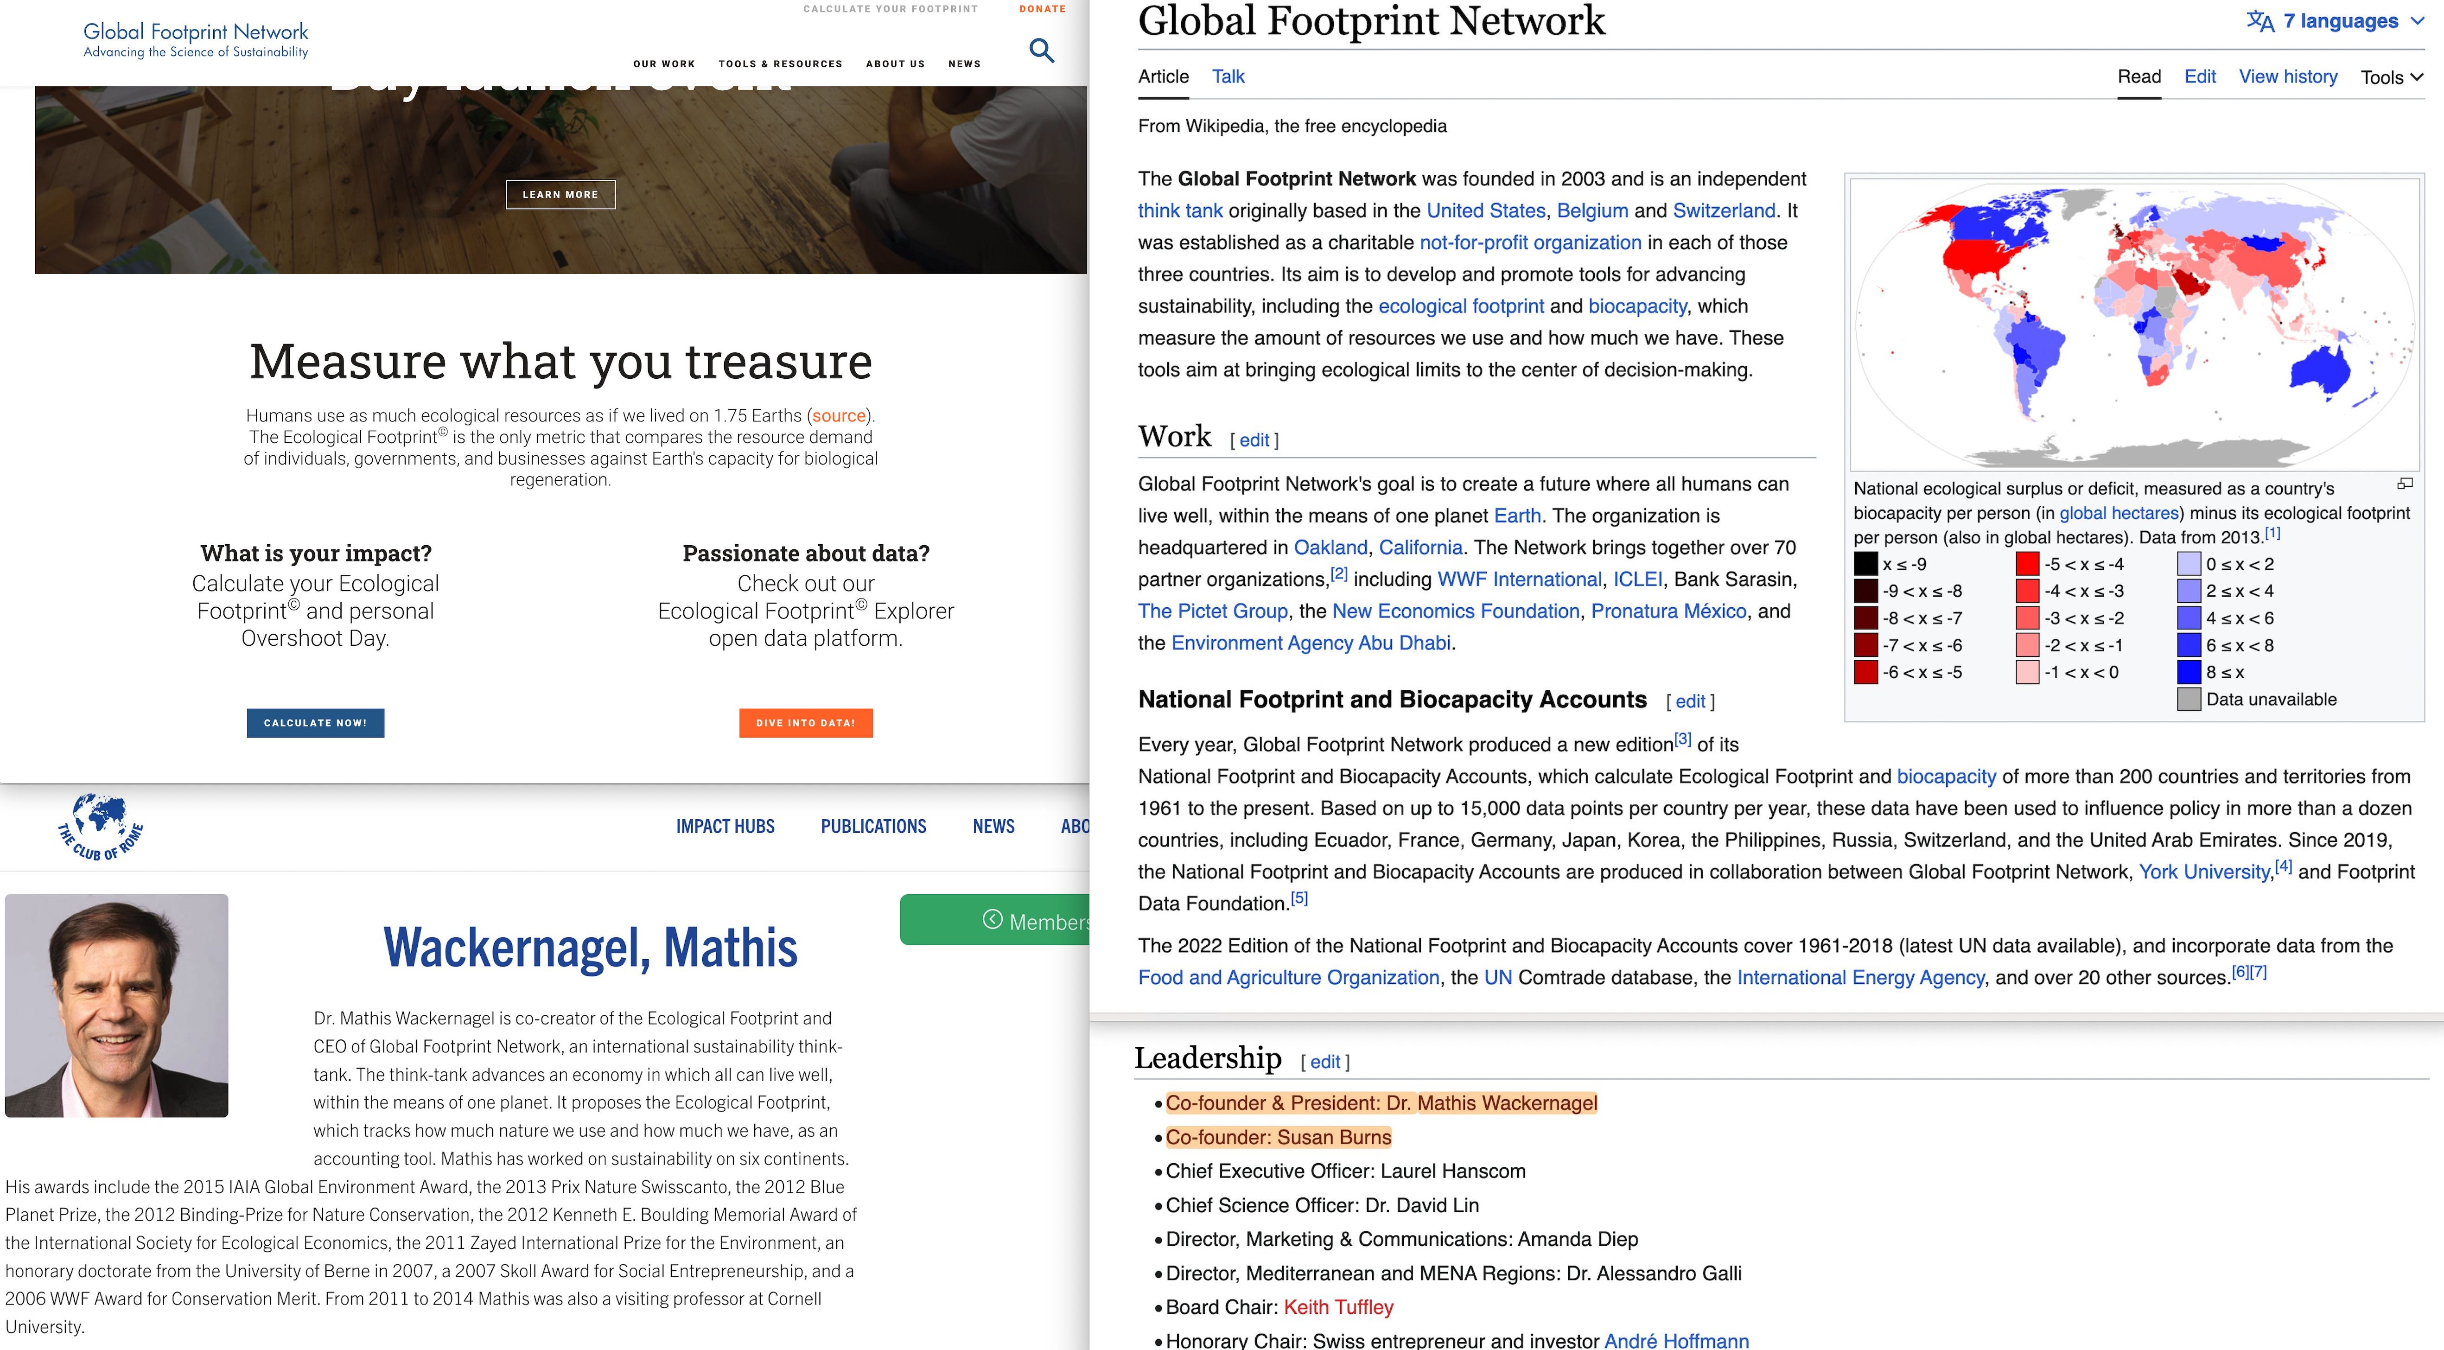
Task: Click the Dive Into Data! button
Action: pyautogui.click(x=806, y=723)
